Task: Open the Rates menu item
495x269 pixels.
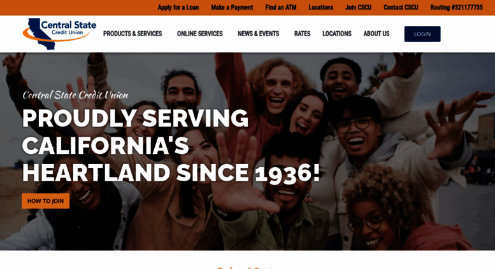Action: (x=302, y=34)
